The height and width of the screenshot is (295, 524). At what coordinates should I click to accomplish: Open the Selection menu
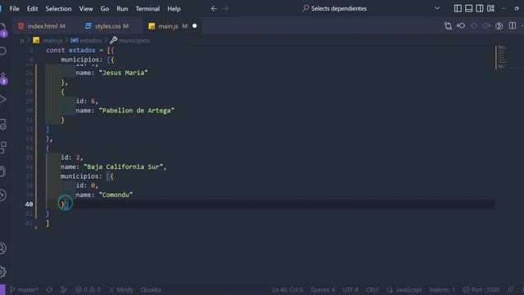58,9
